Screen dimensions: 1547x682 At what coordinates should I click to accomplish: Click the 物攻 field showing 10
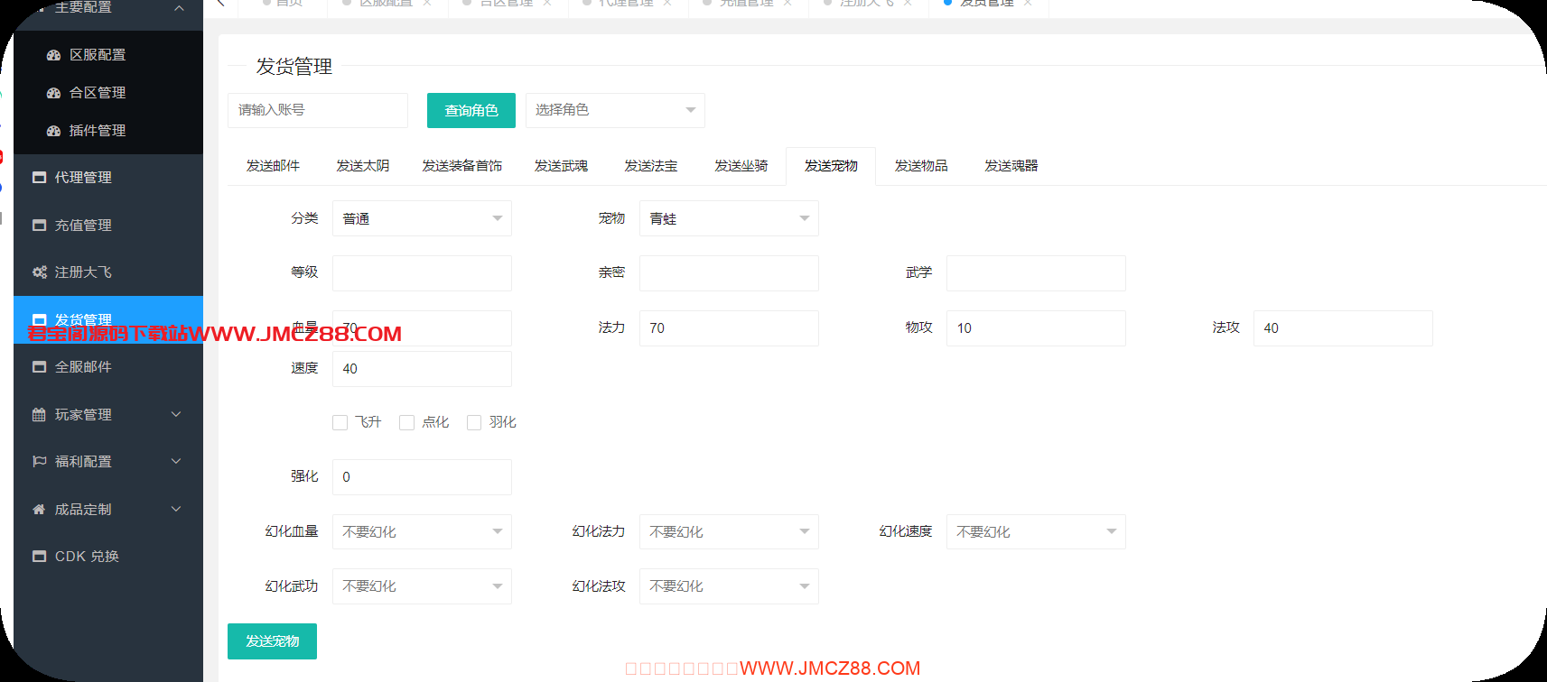(1036, 328)
